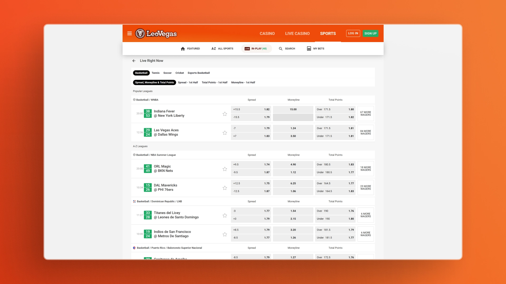Bet BKN Nets -9.5 spread at 1.87
The width and height of the screenshot is (506, 284).
point(251,173)
